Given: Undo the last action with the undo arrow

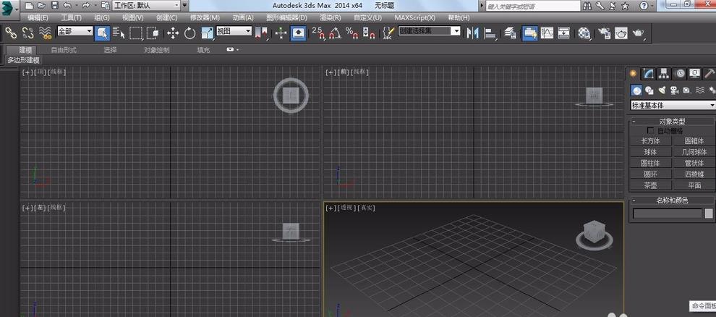Looking at the screenshot, I should (67, 6).
